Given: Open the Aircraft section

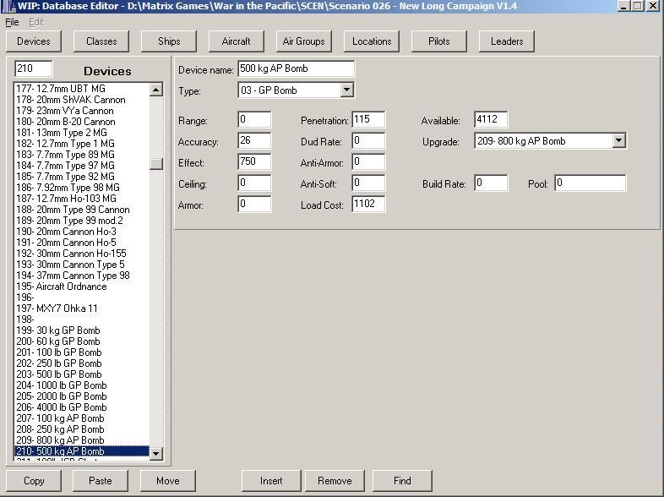Looking at the screenshot, I should 237,41.
